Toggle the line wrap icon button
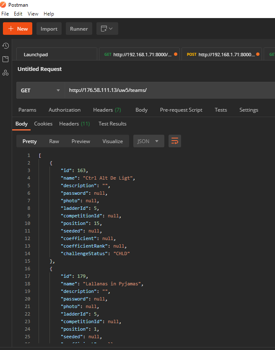The height and width of the screenshot is (350, 275). pyautogui.click(x=175, y=141)
